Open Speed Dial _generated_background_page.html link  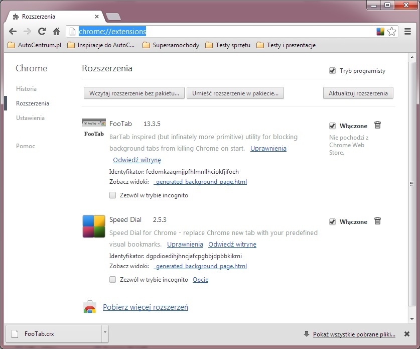tap(200, 266)
